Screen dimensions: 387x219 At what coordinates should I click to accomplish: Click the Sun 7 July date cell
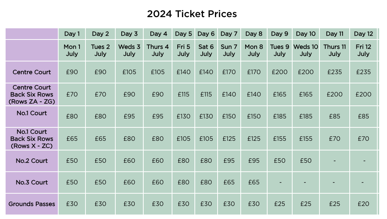click(x=229, y=50)
